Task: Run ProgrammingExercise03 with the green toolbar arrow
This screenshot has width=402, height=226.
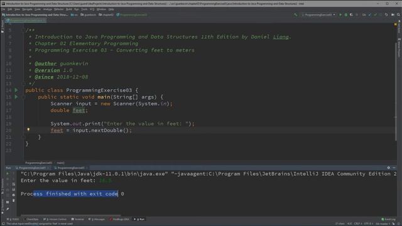Action: pos(340,15)
